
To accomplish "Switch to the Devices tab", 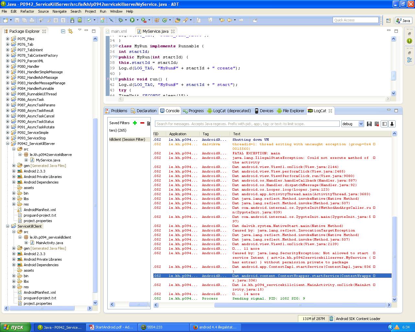I will (x=264, y=111).
